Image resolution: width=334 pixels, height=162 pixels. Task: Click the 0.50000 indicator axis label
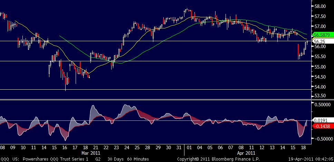pos(323,105)
